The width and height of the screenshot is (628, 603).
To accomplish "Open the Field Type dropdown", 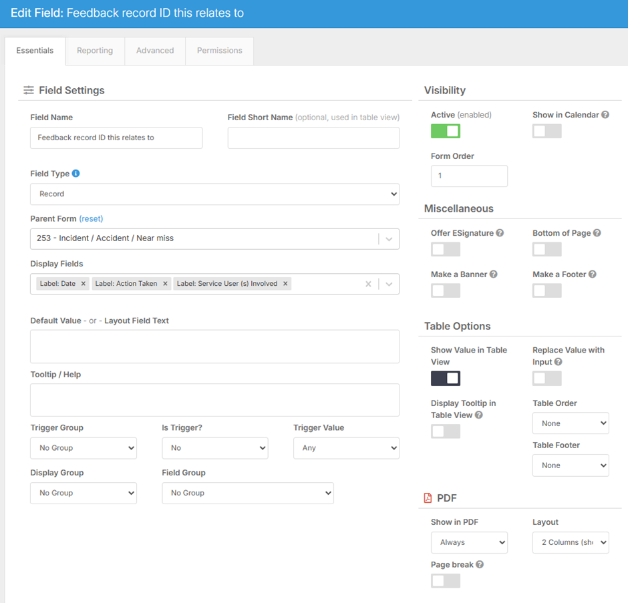I will point(214,194).
